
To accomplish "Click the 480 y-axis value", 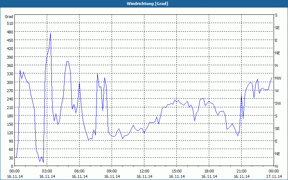I will (10, 32).
